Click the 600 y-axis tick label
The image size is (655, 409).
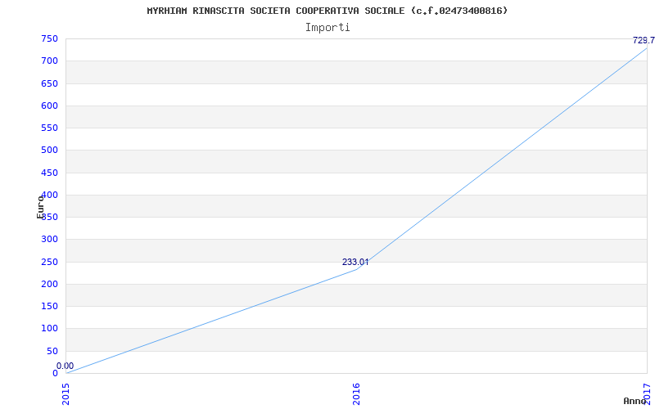[x=49, y=106]
